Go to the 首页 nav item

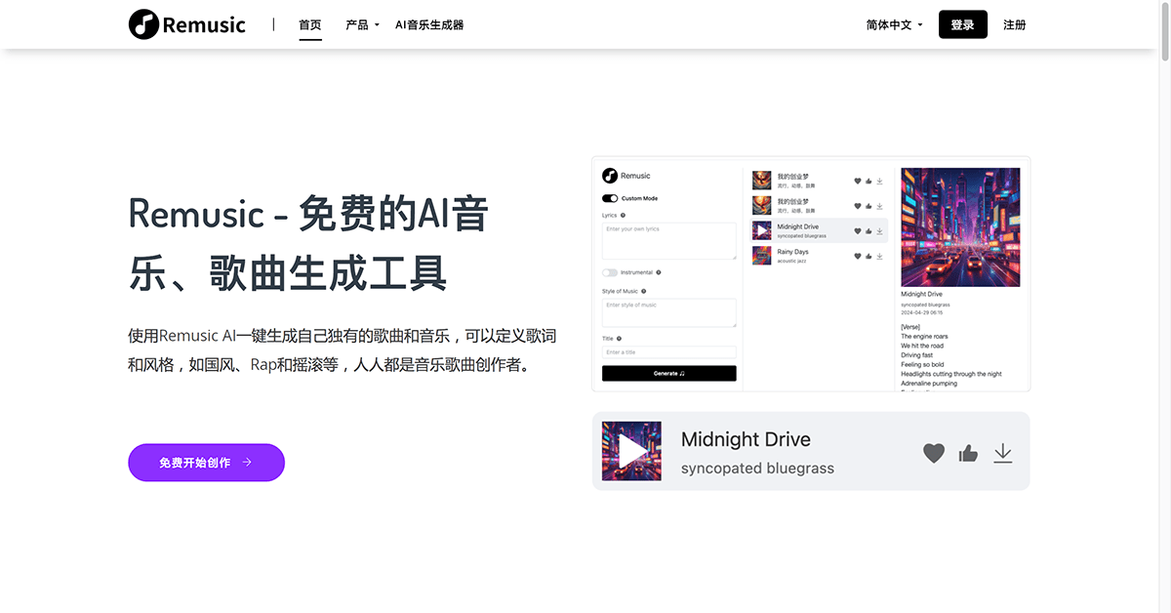(x=310, y=24)
